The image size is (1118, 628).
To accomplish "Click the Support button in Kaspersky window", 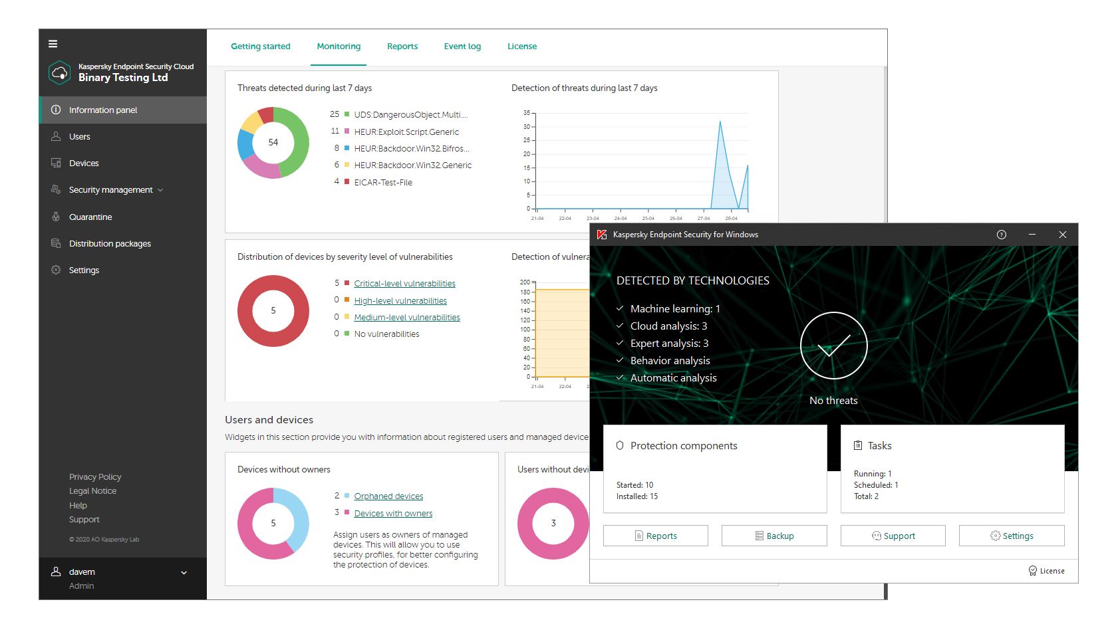I will [893, 536].
